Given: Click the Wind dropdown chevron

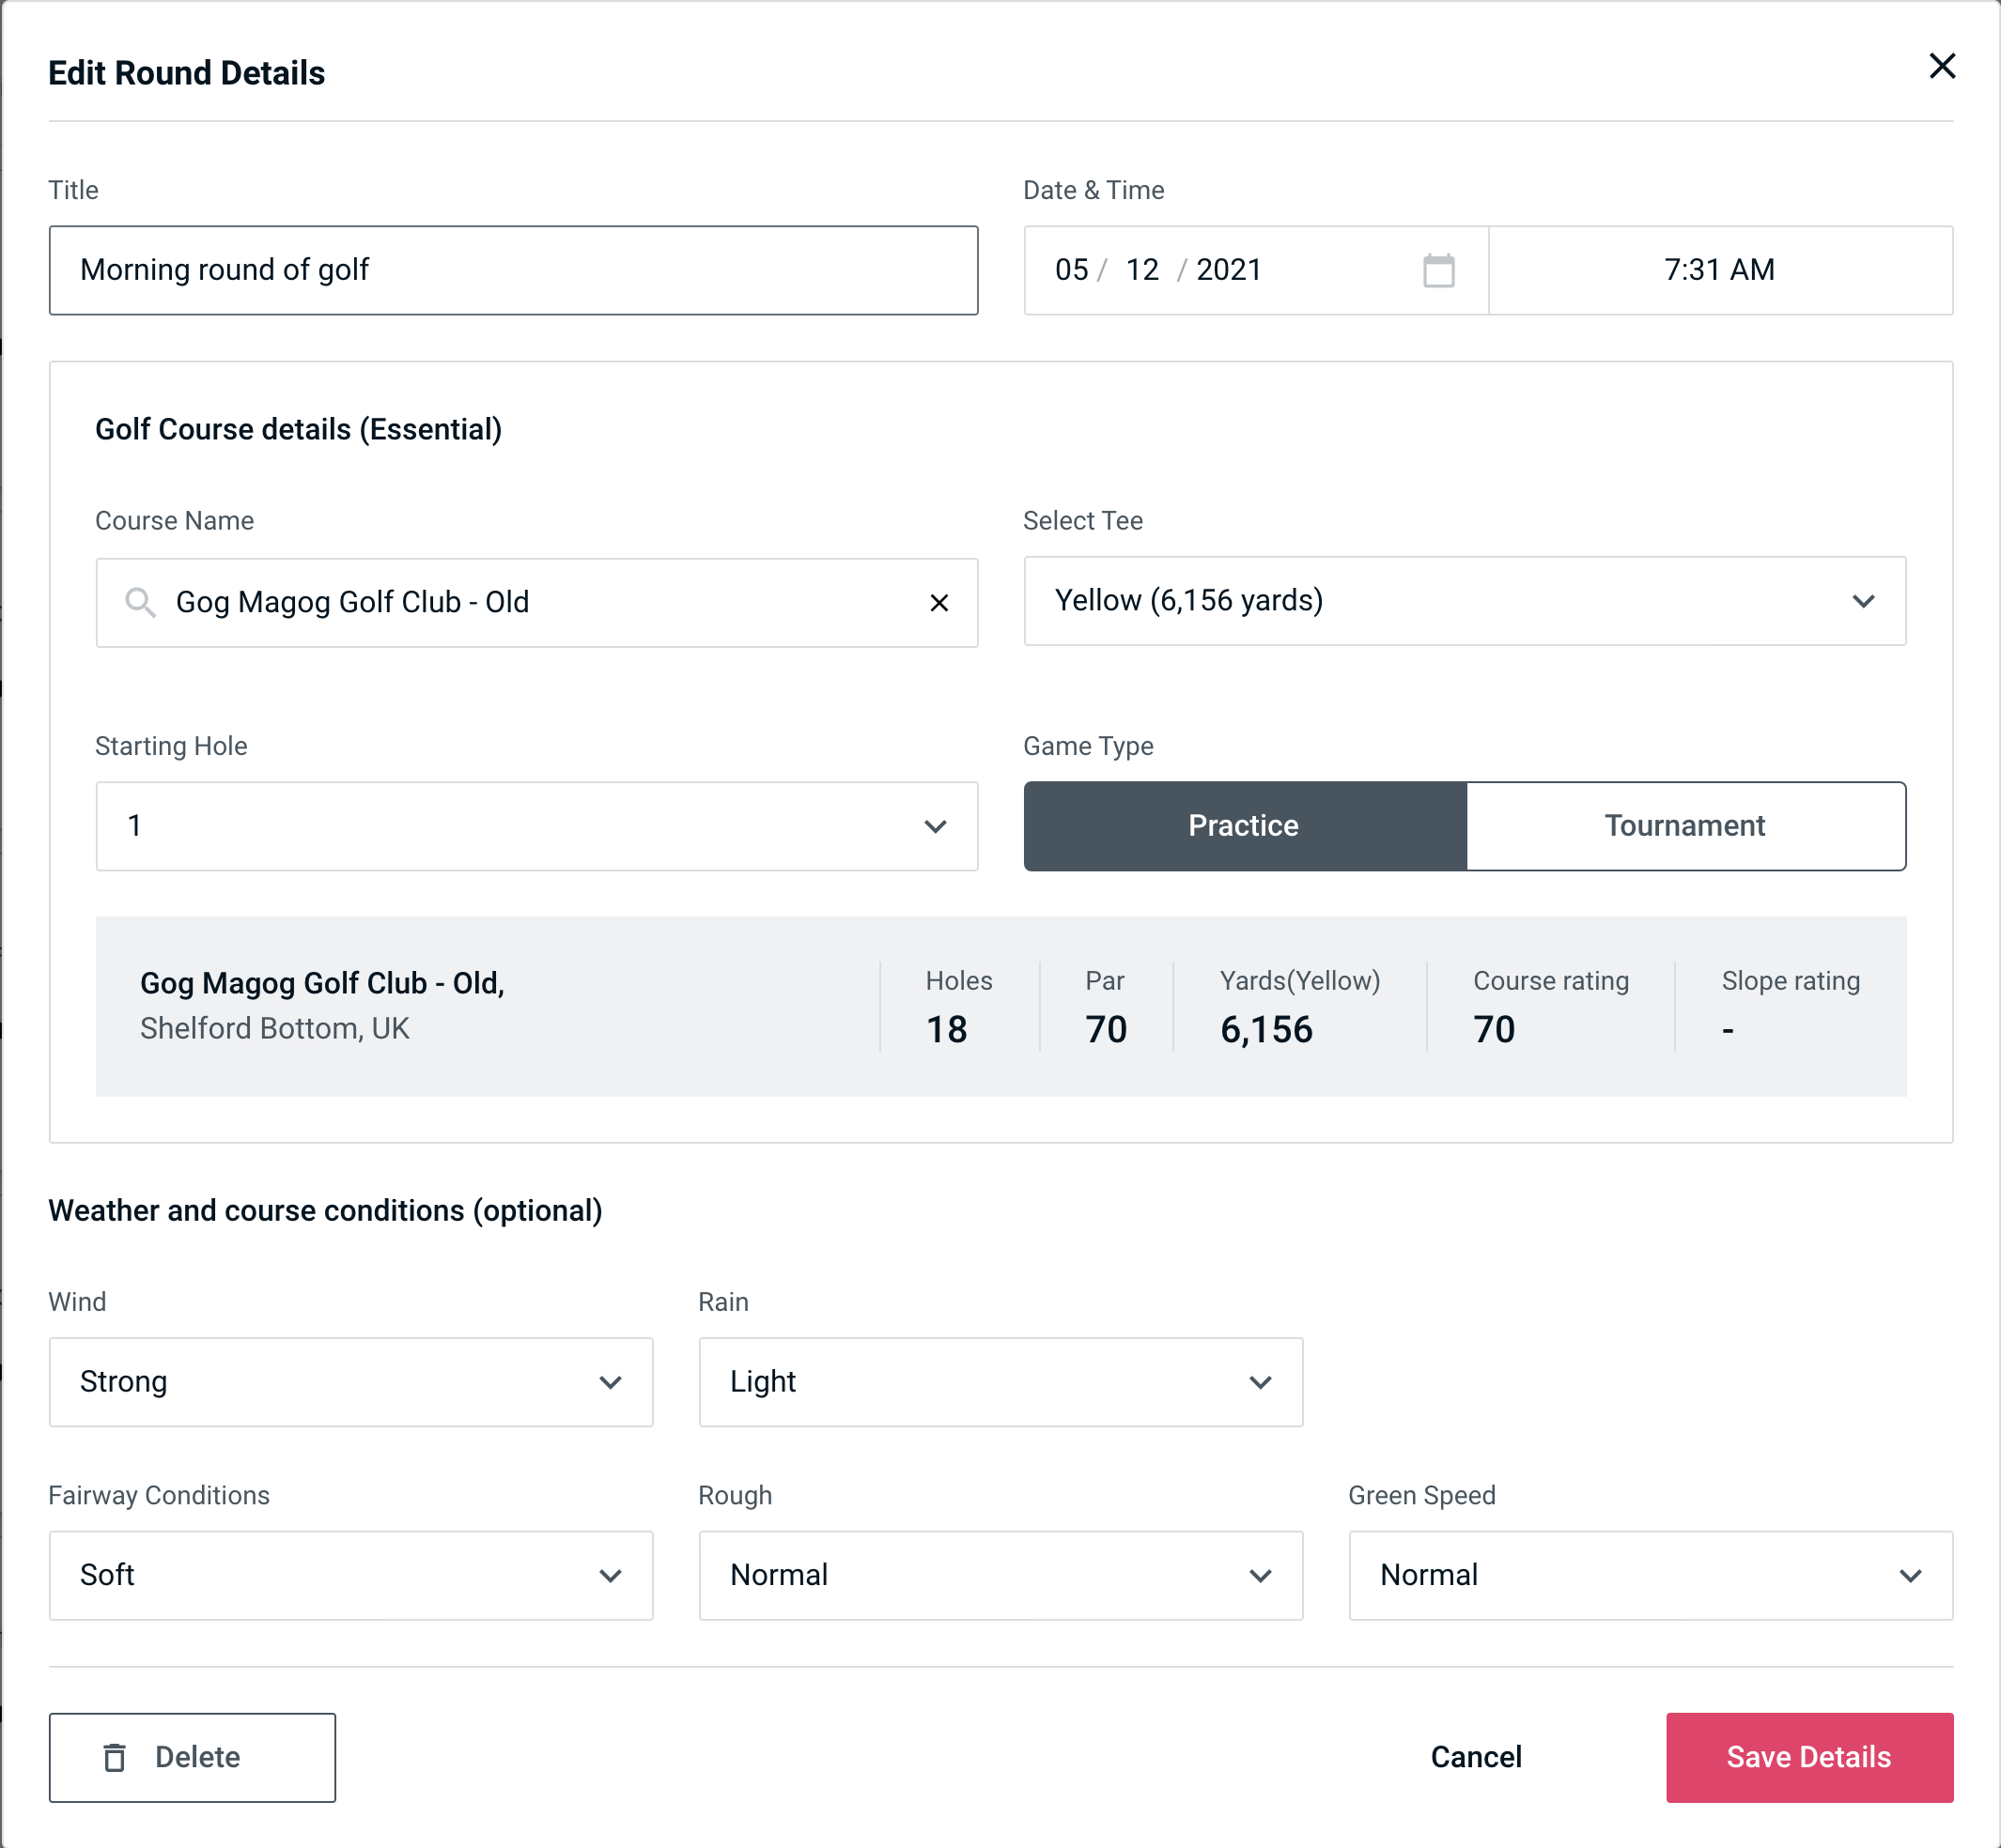Looking at the screenshot, I should click(x=610, y=1381).
